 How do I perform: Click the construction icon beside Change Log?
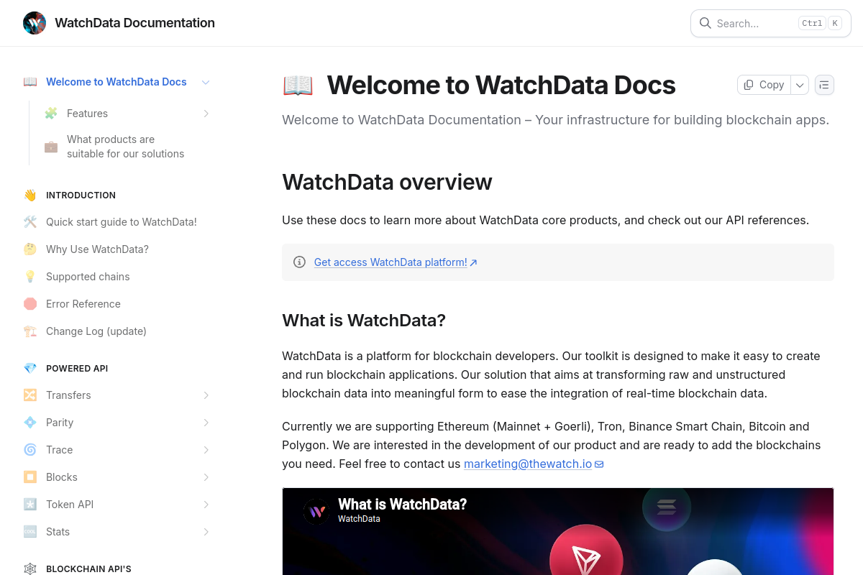pyautogui.click(x=30, y=331)
